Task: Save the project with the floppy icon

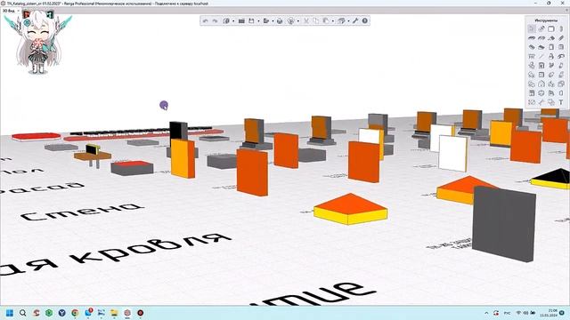Action: click(x=251, y=21)
